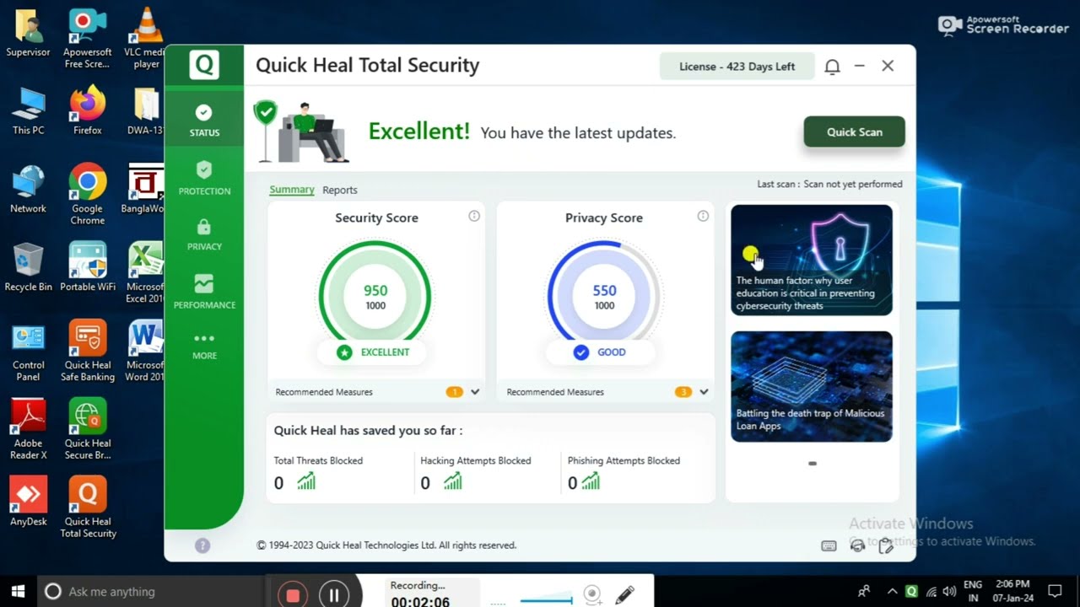1080x607 pixels.
Task: Click Privacy Score 550 gauge
Action: [604, 296]
